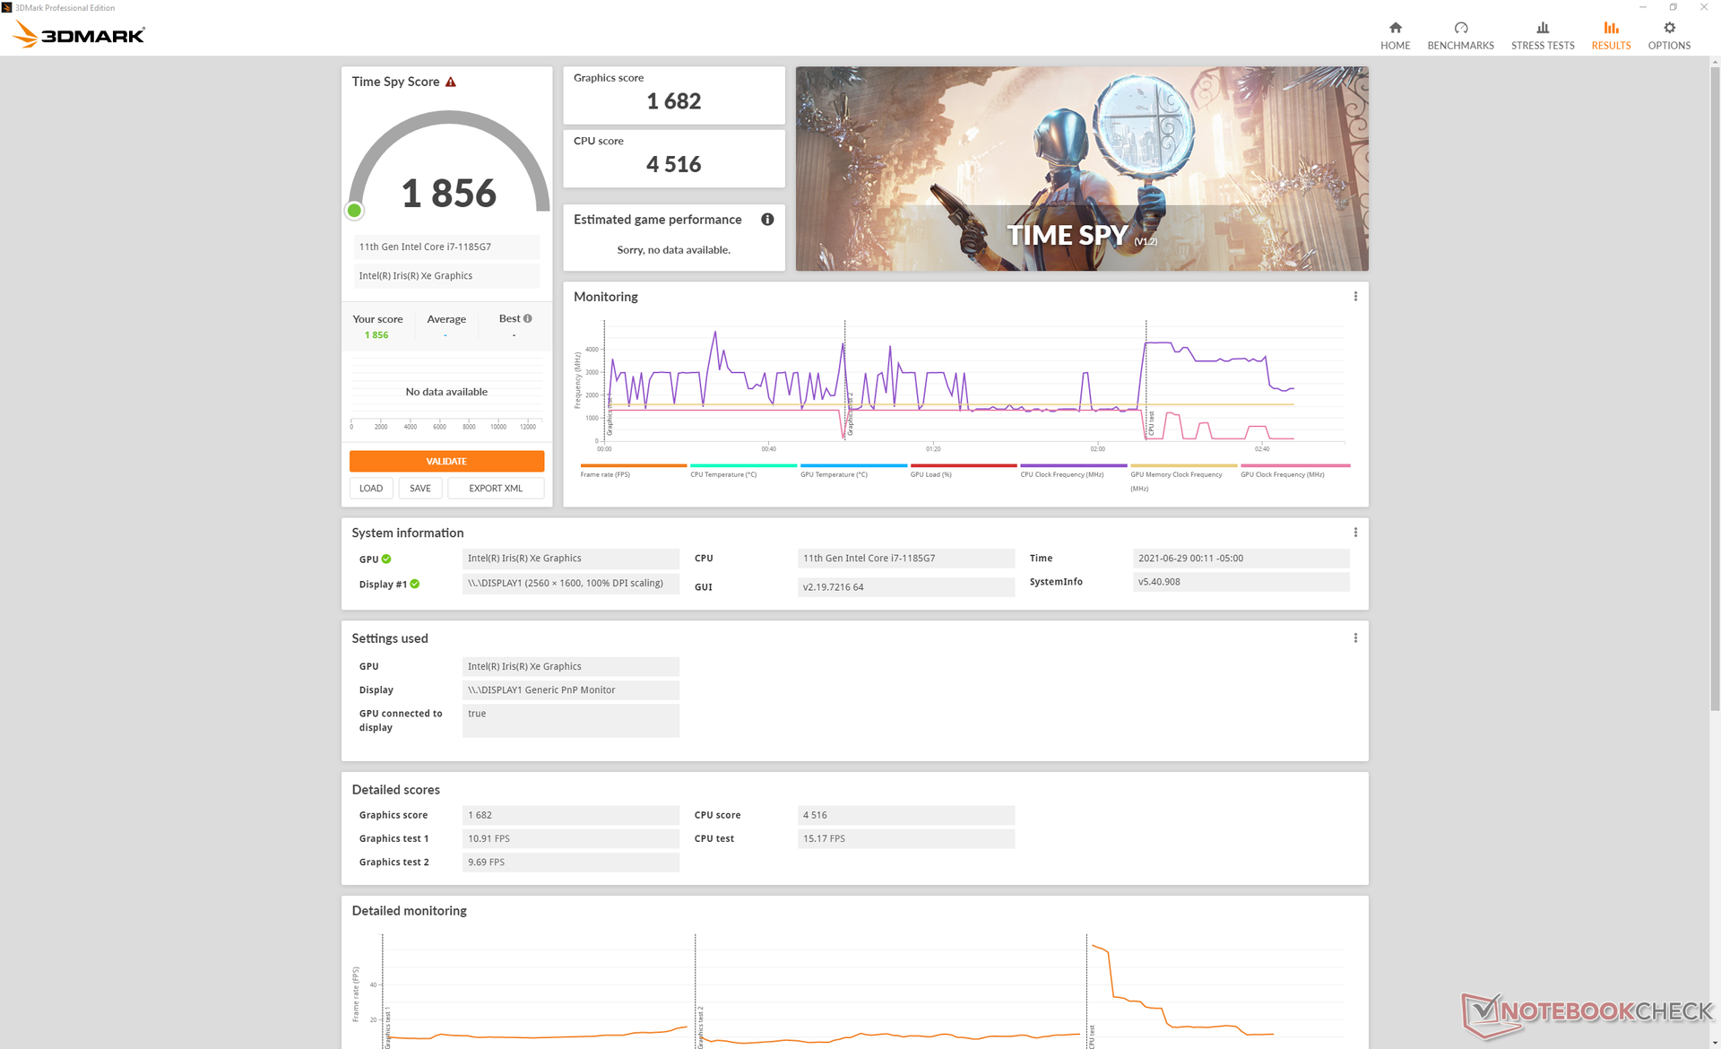Toggle the CPU Clock Frequency legend
Screen dimensions: 1721x1049
(1074, 471)
